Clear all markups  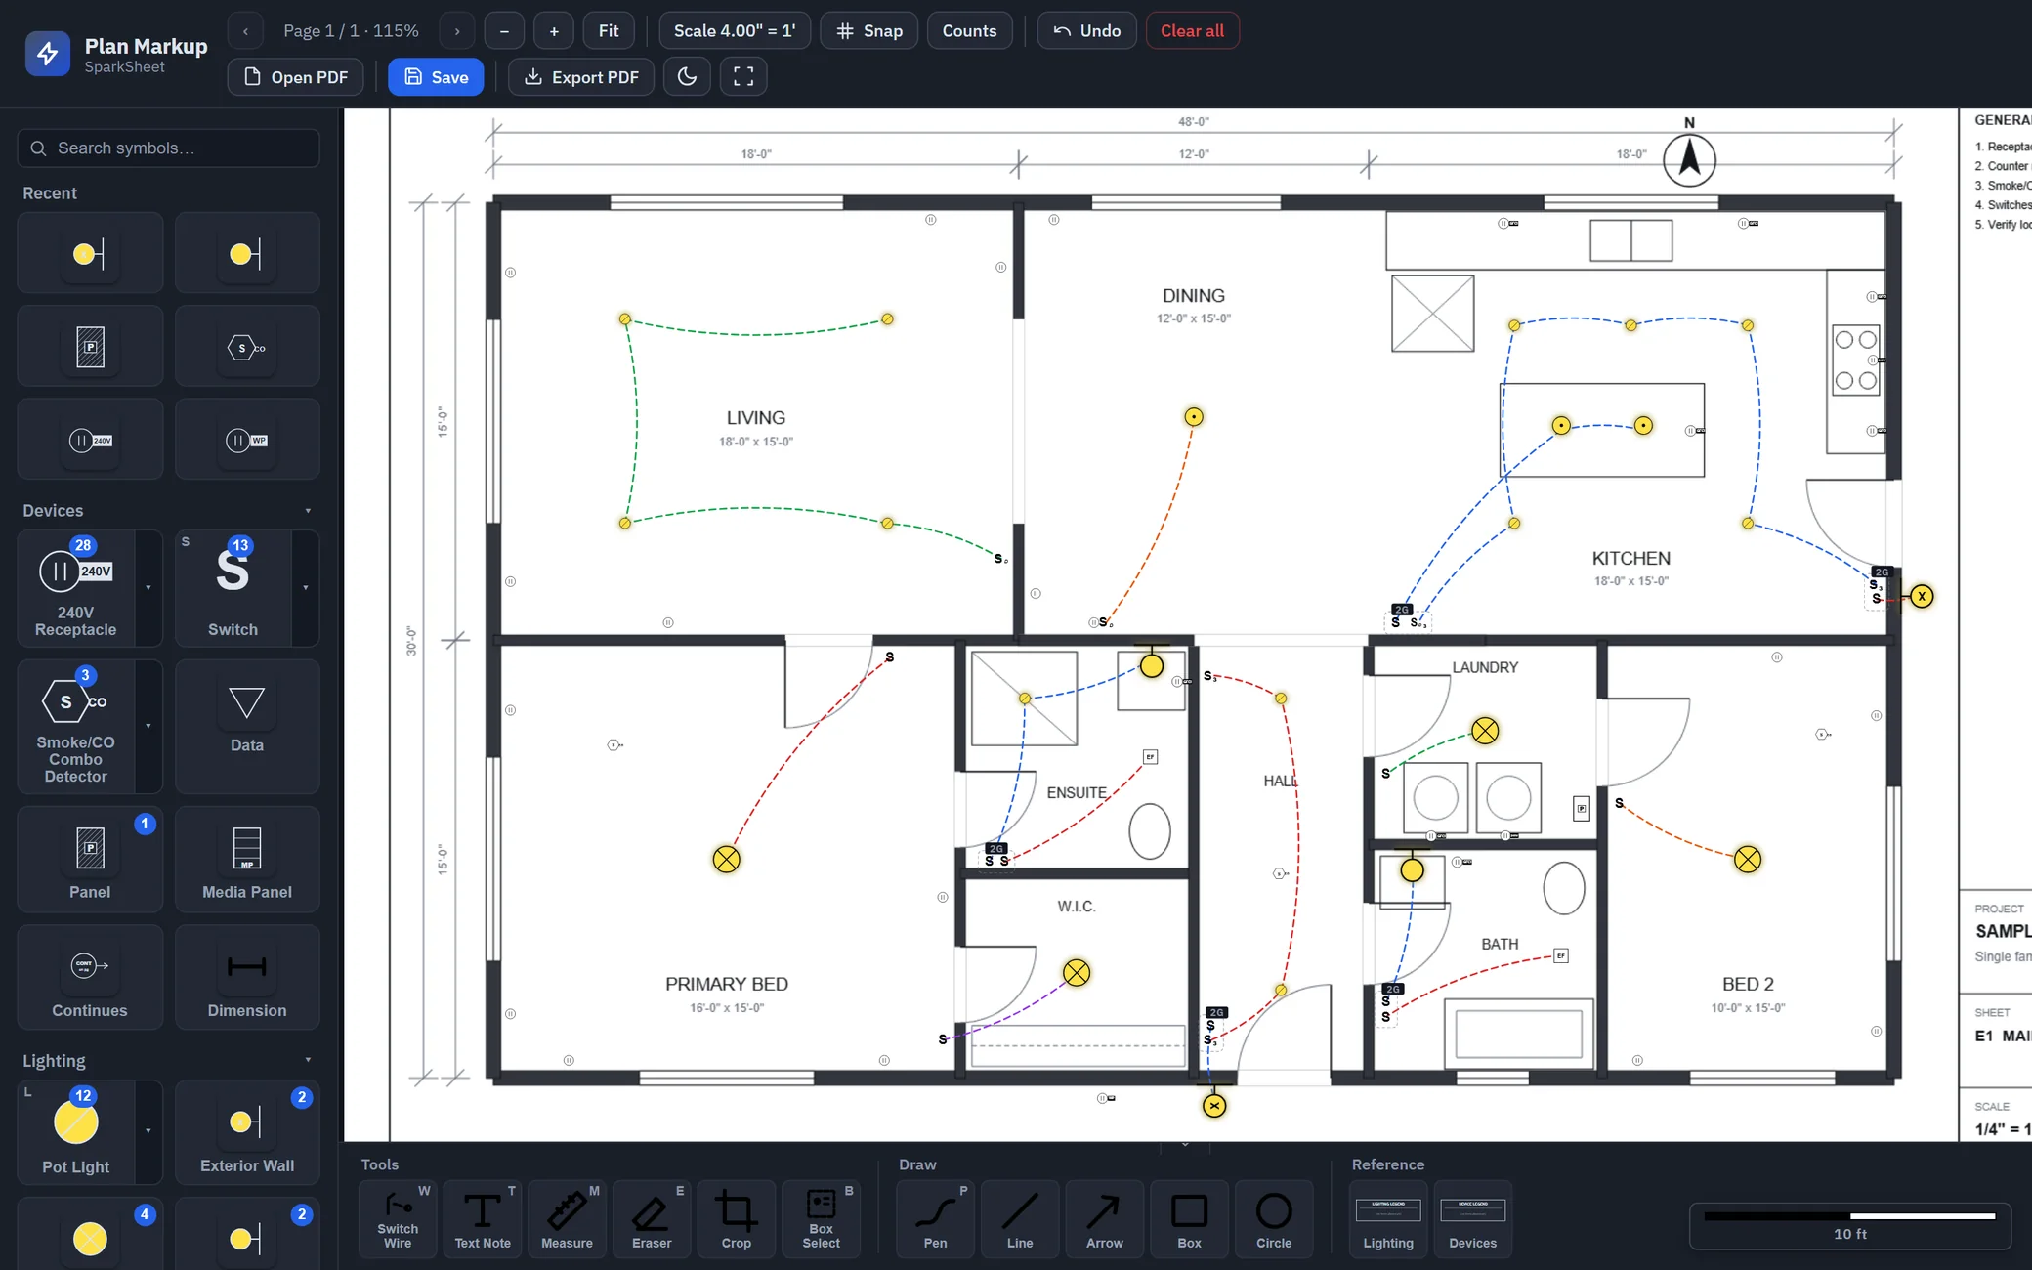coord(1192,31)
